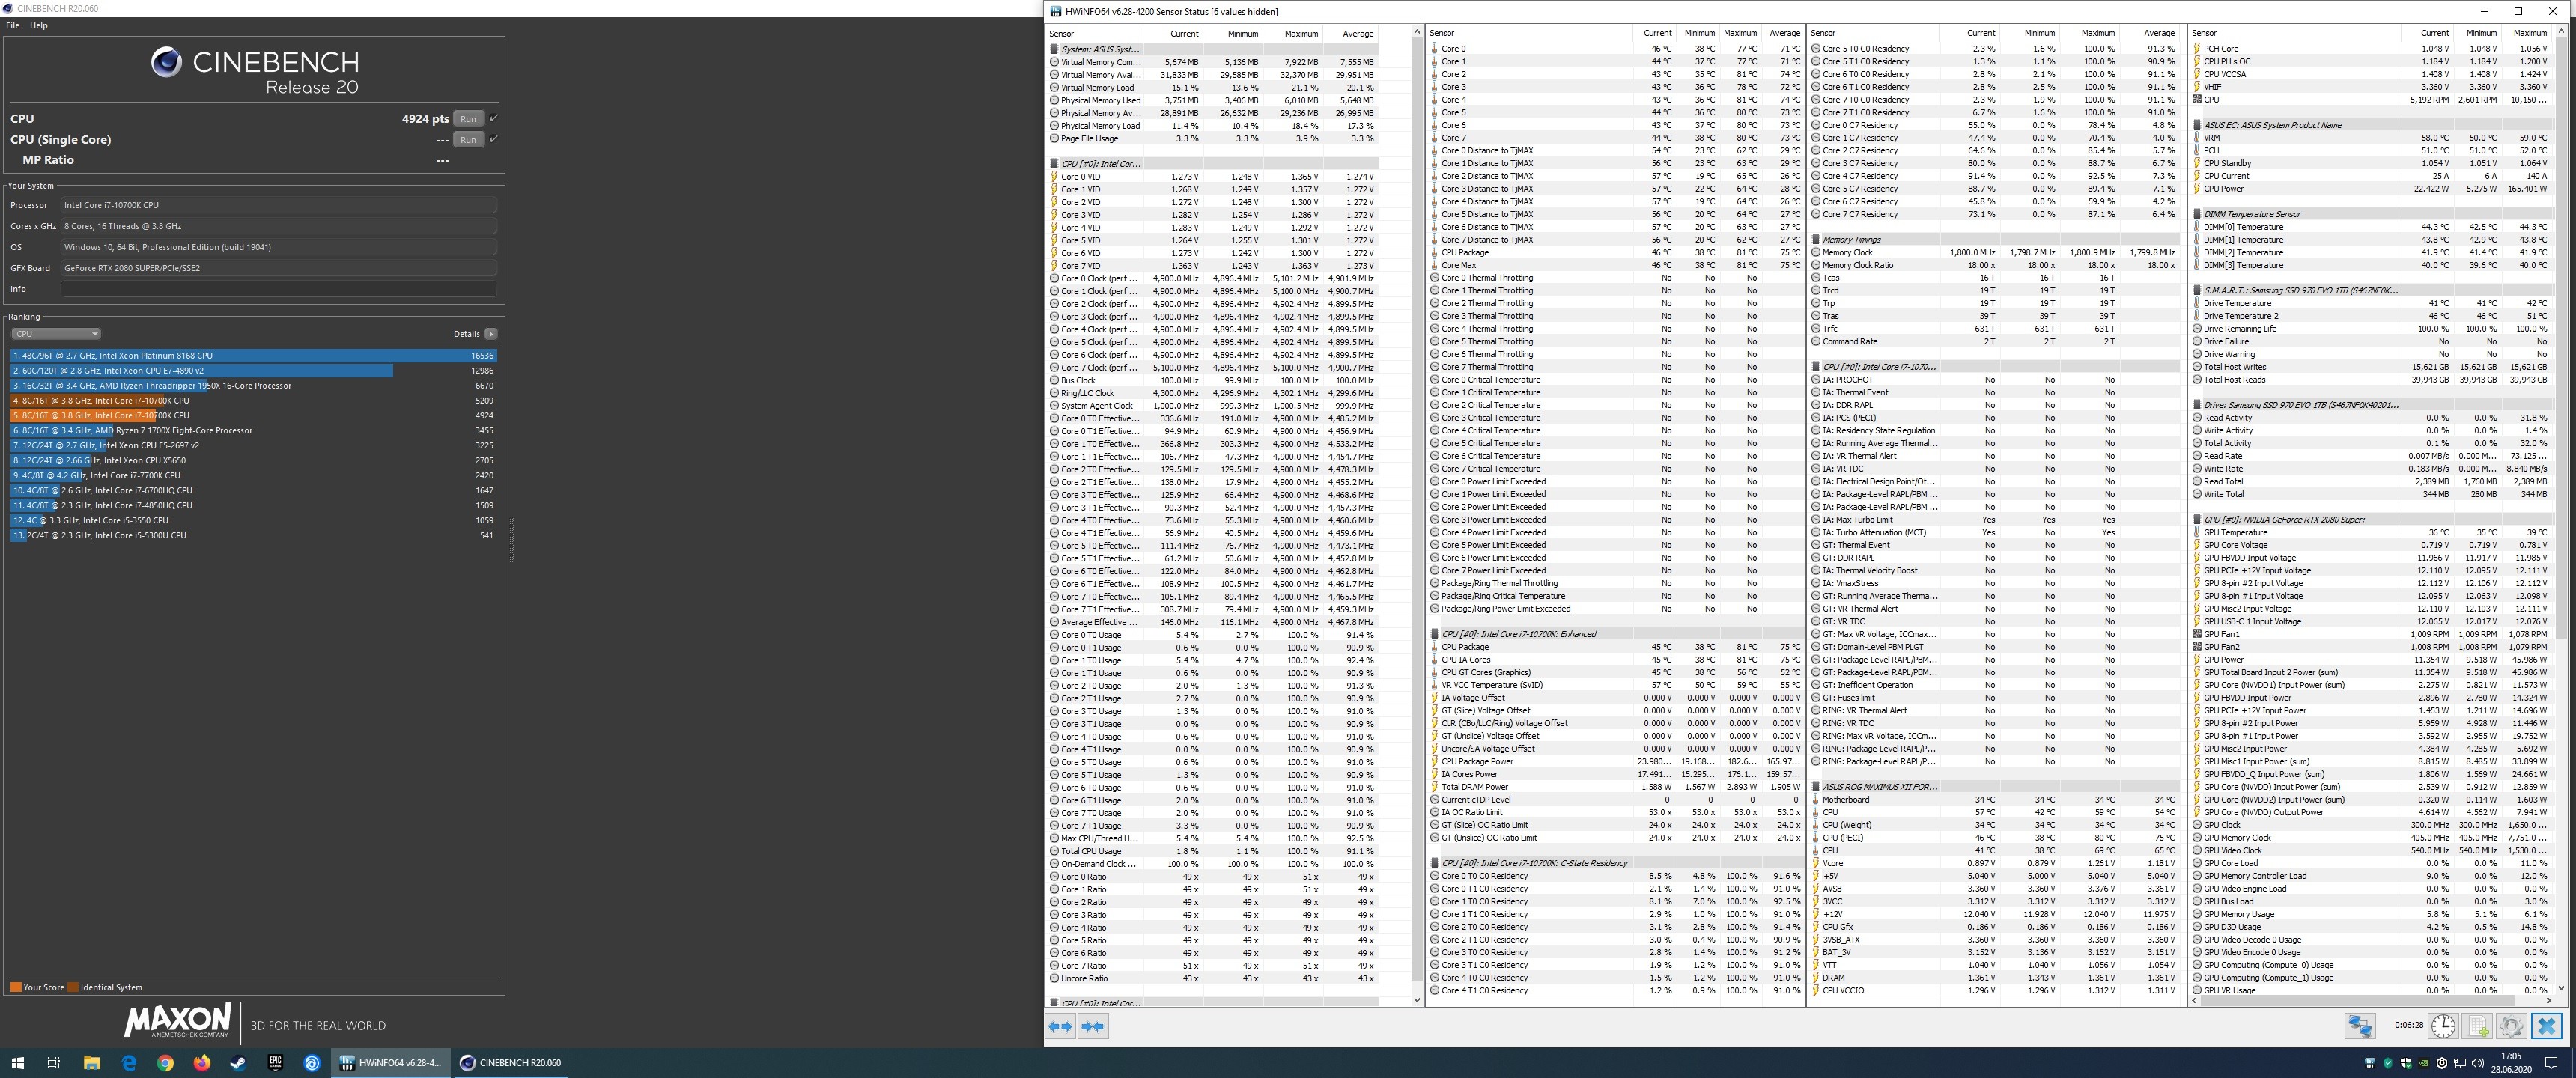Close the sensor status with the blue X button
Viewport: 2576px width, 1078px height.
click(x=2547, y=1026)
